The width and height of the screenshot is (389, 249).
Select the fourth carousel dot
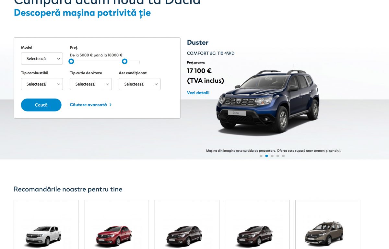click(x=277, y=156)
